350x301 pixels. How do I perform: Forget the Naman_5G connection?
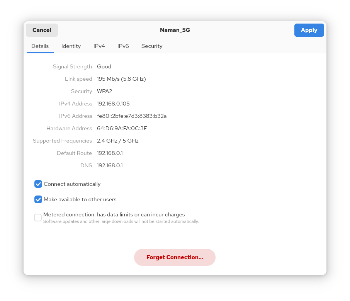click(175, 257)
